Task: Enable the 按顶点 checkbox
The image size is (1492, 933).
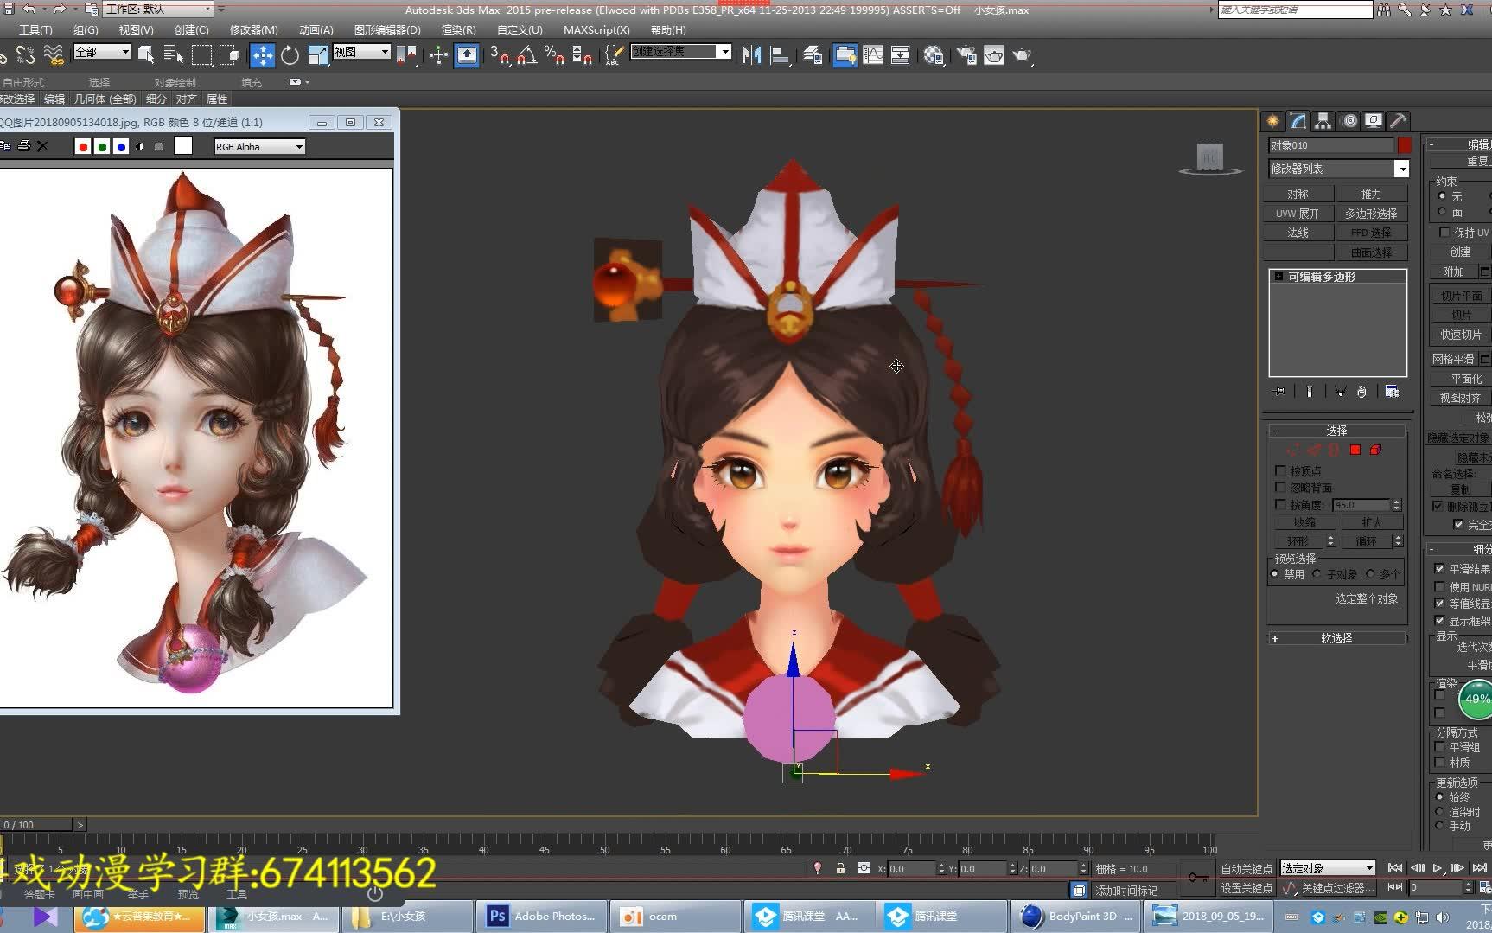Action: pyautogui.click(x=1281, y=471)
